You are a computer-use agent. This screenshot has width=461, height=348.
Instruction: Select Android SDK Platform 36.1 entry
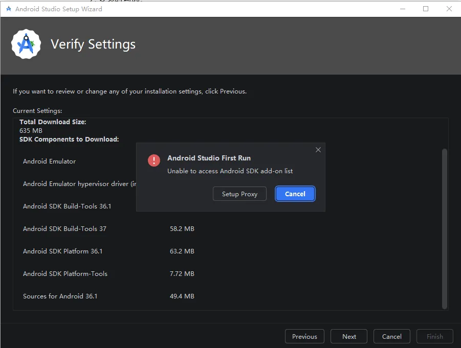click(x=63, y=251)
